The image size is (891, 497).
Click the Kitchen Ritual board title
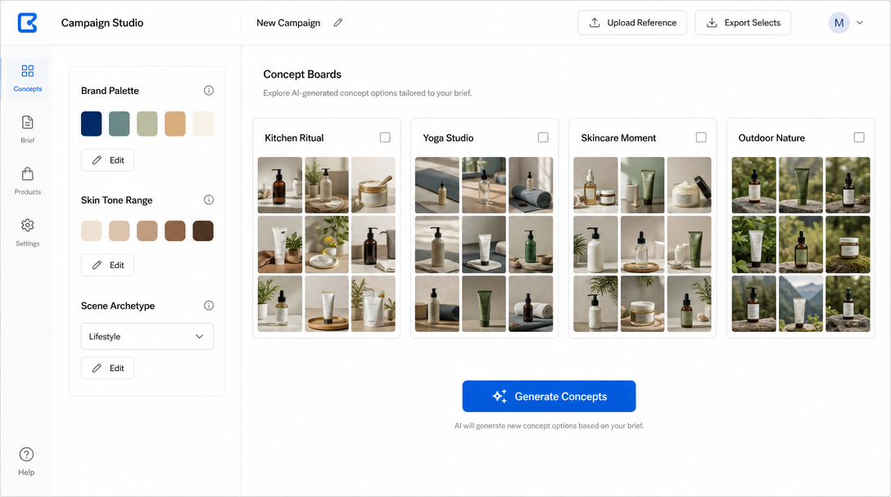point(294,138)
